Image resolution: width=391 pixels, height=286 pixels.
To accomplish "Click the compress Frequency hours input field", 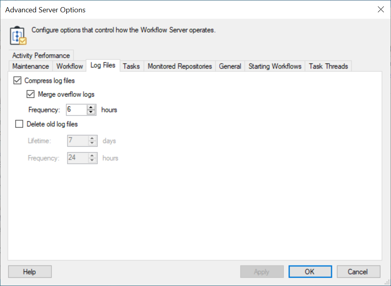I will pos(76,110).
